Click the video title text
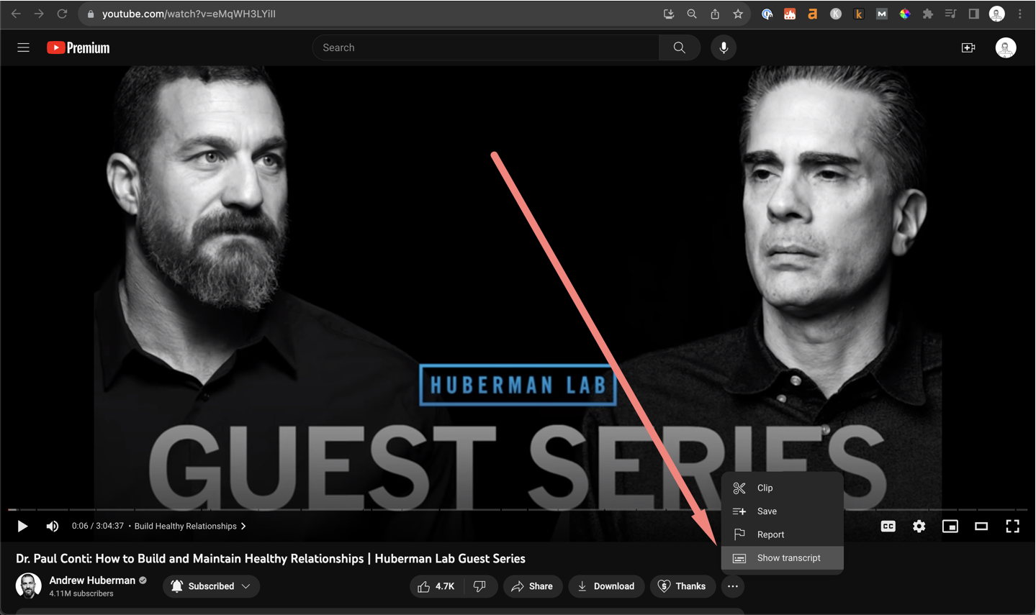This screenshot has height=615, width=1036. (x=271, y=558)
